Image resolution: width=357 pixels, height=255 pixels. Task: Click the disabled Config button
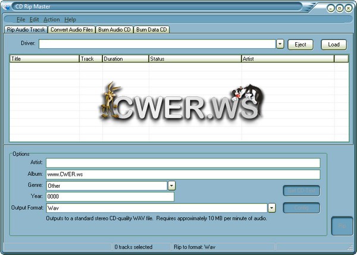[x=302, y=207]
